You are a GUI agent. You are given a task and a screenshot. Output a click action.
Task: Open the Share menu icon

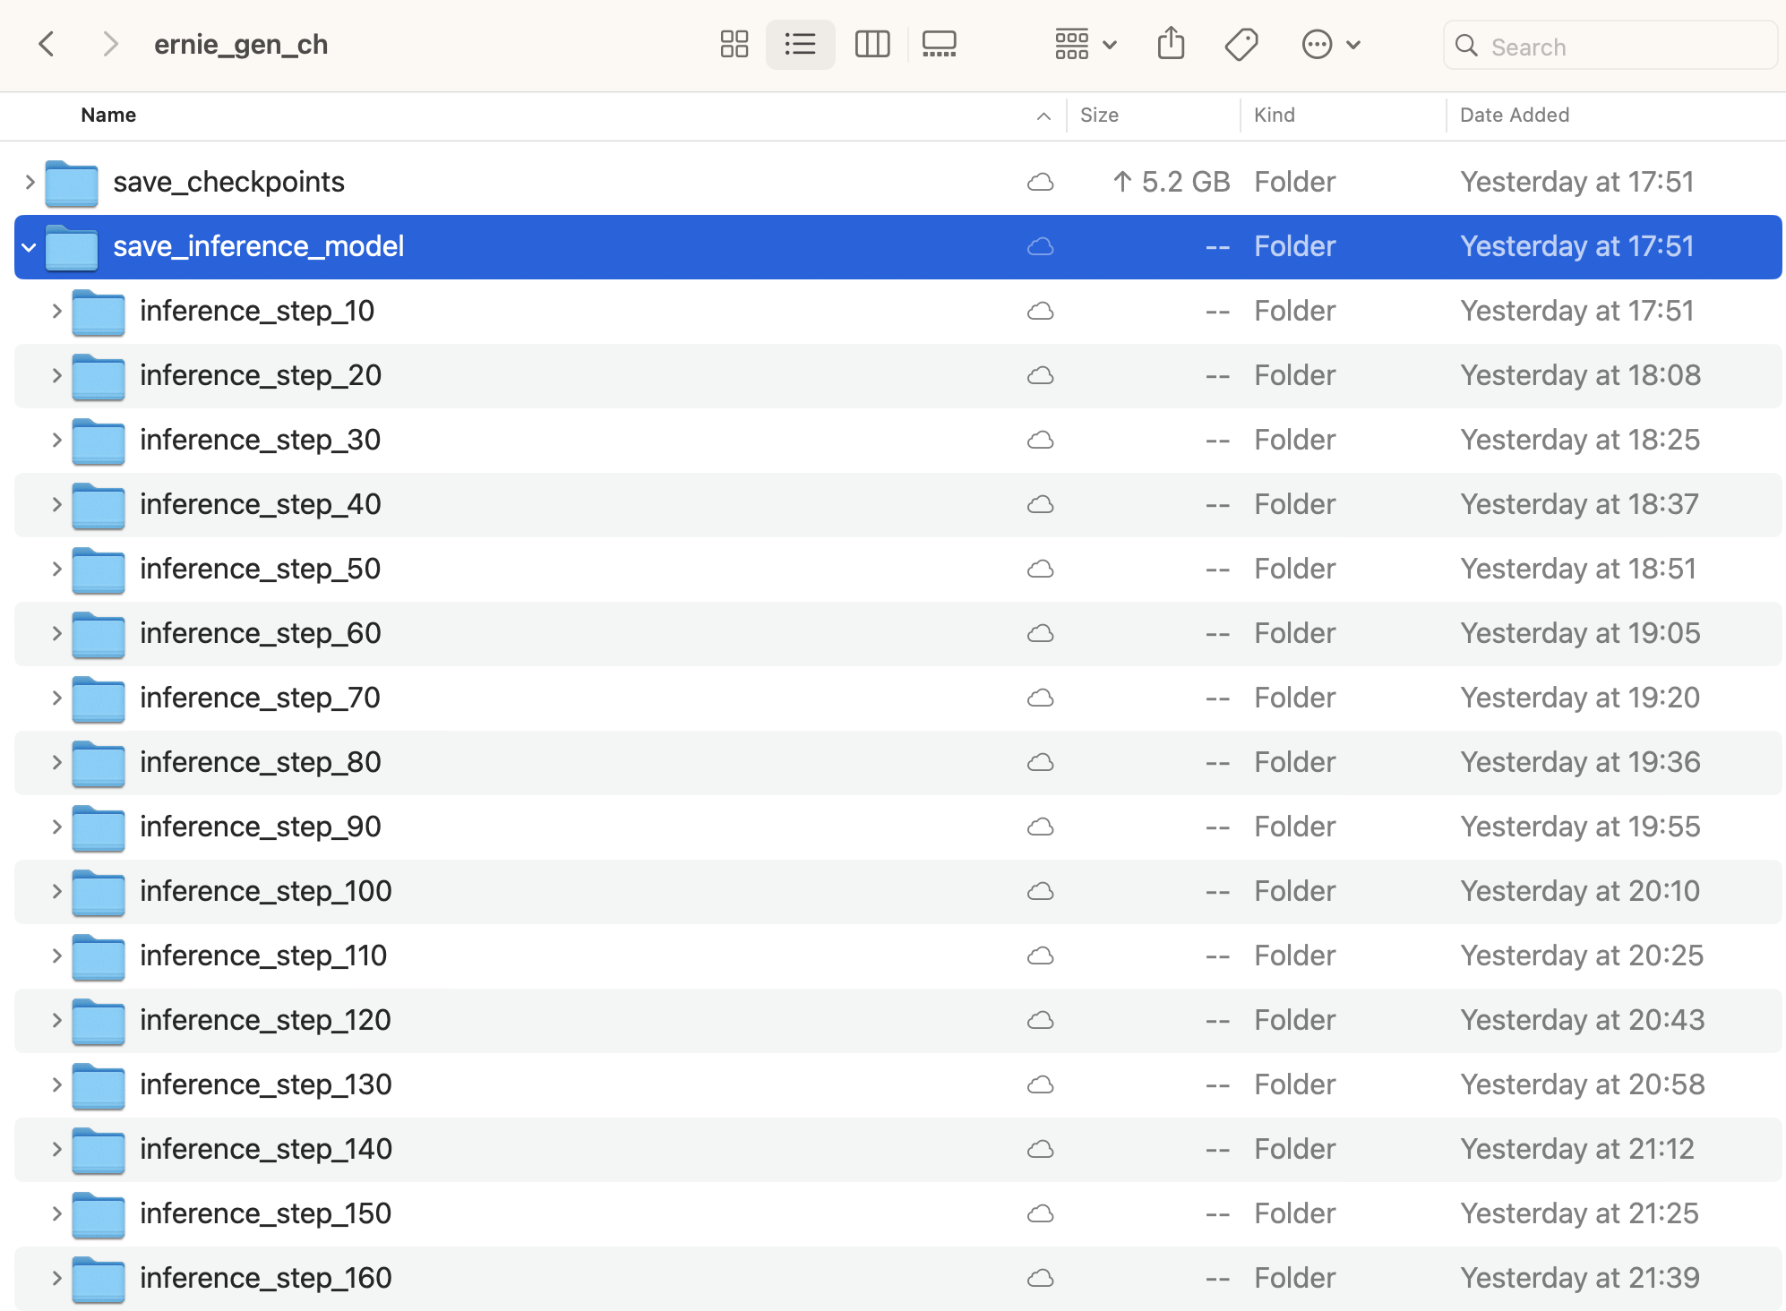pyautogui.click(x=1171, y=44)
